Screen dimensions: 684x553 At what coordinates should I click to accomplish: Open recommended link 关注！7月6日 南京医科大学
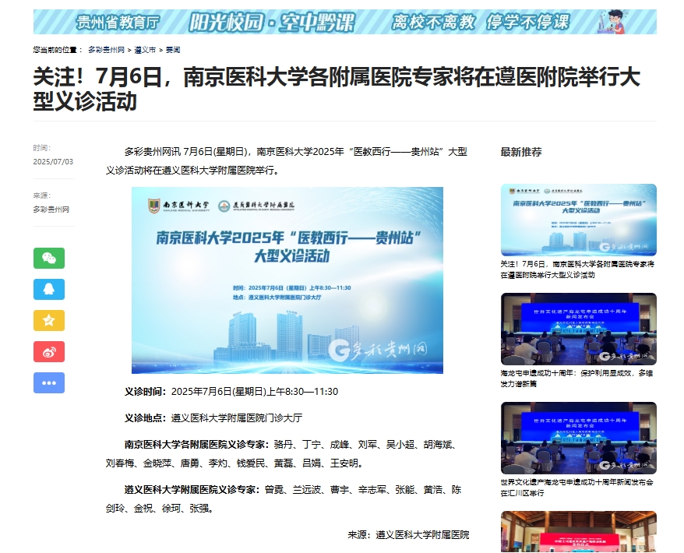[x=577, y=269]
